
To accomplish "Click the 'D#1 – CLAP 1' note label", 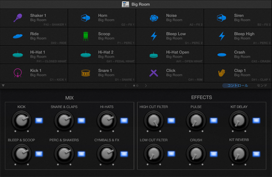I will pos(261,80).
